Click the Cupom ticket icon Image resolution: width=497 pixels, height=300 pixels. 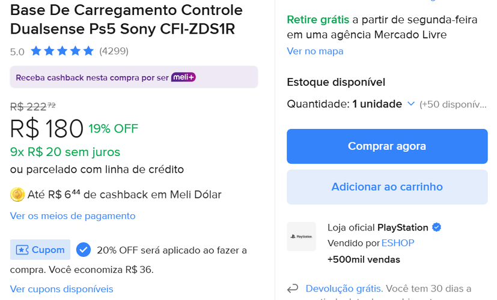pyautogui.click(x=22, y=250)
